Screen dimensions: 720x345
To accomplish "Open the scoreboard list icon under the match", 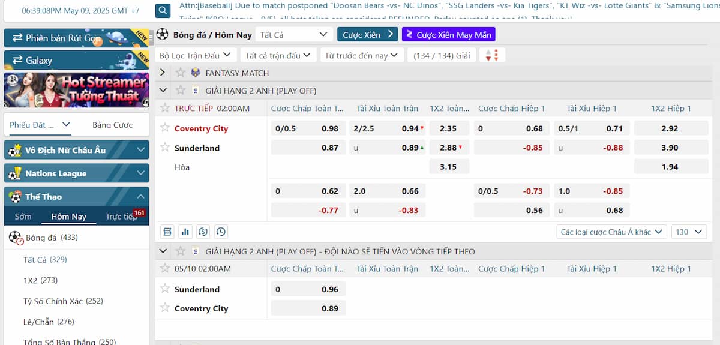I will coord(167,232).
